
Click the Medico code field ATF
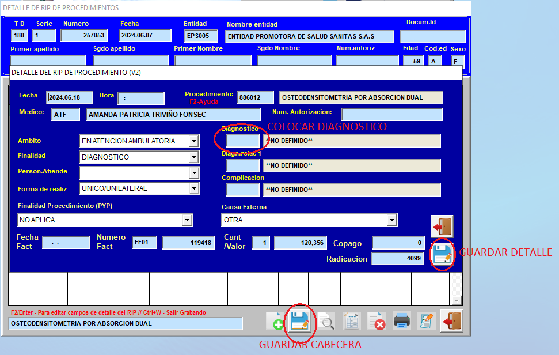click(x=66, y=115)
